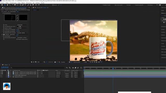Viewport: 166px width, 93px height.
Task: Select the Type text tool
Action: [25, 5]
